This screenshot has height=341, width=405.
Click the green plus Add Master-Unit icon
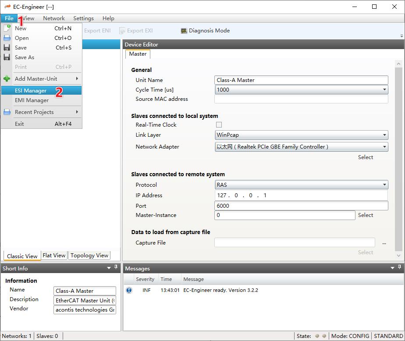[x=7, y=79]
